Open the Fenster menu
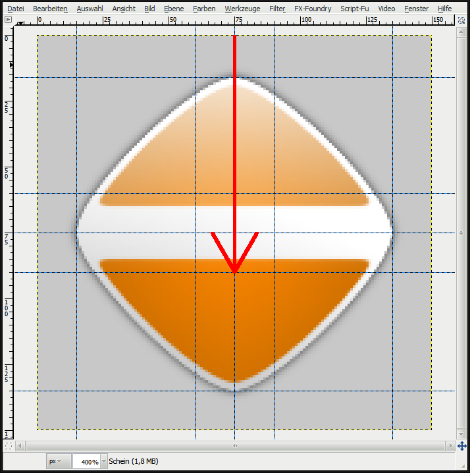The width and height of the screenshot is (470, 473). (416, 9)
